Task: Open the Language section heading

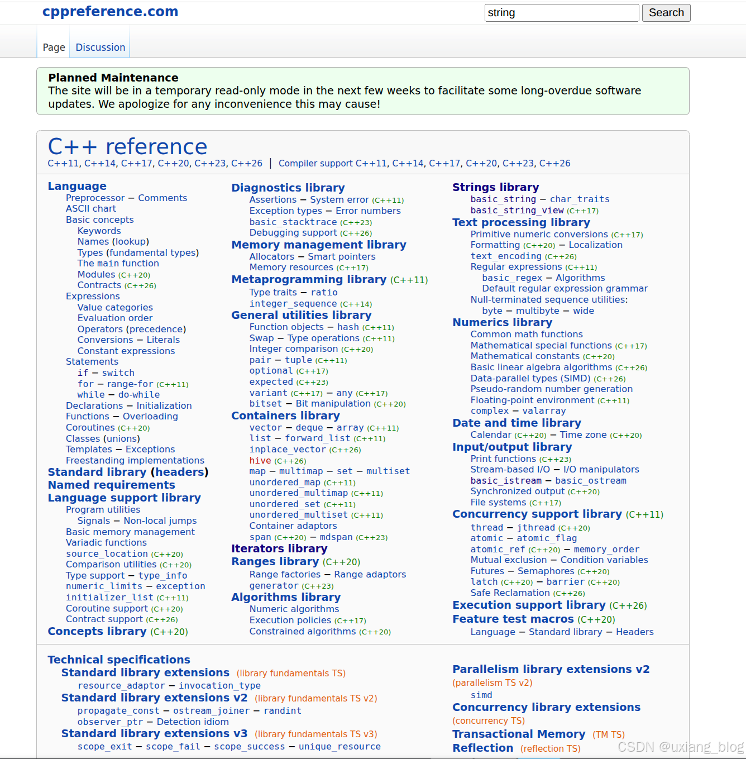Action: point(77,186)
